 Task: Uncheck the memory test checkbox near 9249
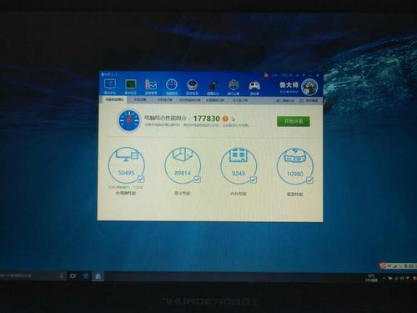[x=253, y=179]
